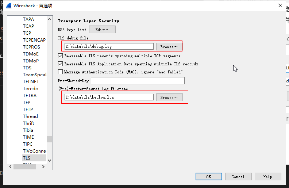Select TCP in the protocol list

(27, 33)
